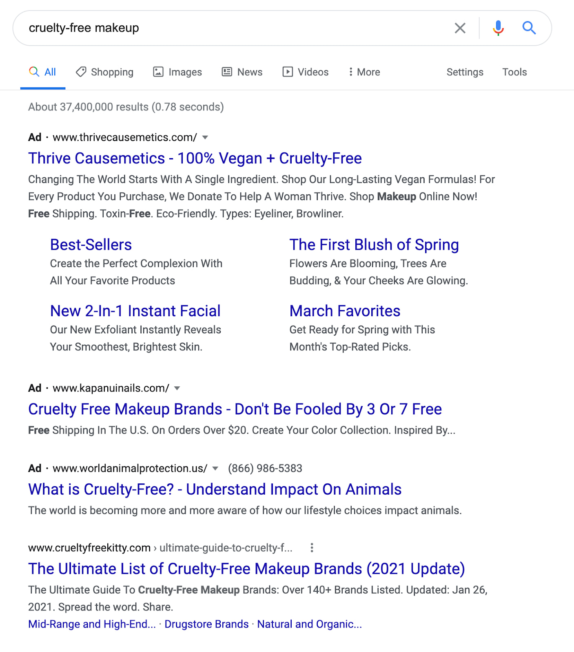Click the Drugstore Brands sublink
The image size is (574, 652).
click(206, 624)
